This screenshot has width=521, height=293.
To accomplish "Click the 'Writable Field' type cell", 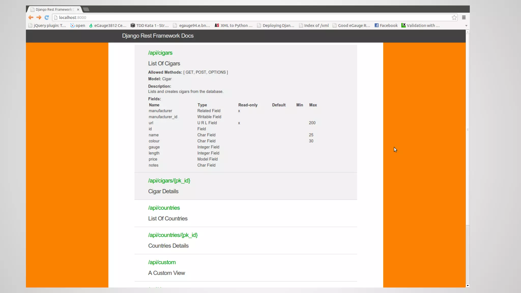I will [x=209, y=117].
